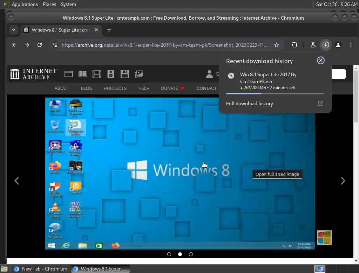
Task: Open Chromium three-dot menu
Action: 351,45
